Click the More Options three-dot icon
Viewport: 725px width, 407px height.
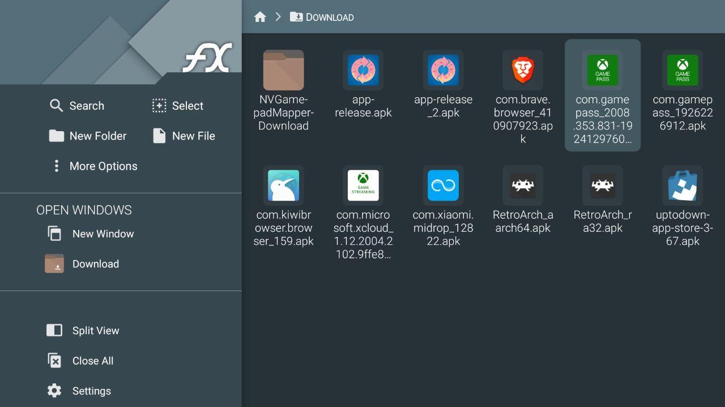coord(56,166)
